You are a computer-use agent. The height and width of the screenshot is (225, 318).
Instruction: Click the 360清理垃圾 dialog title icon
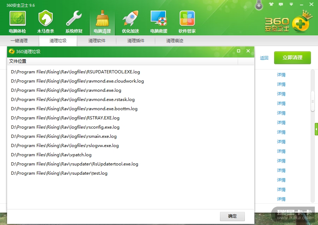point(12,51)
